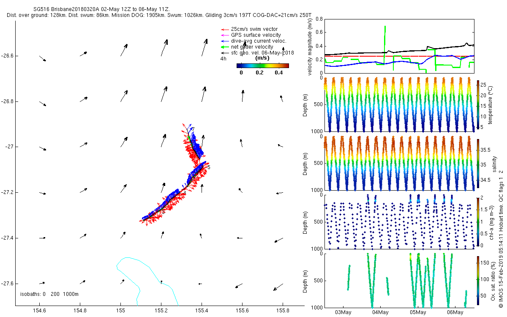Click waypoint marker '5' on the glider track
This screenshot has width=507, height=317.
click(209, 168)
